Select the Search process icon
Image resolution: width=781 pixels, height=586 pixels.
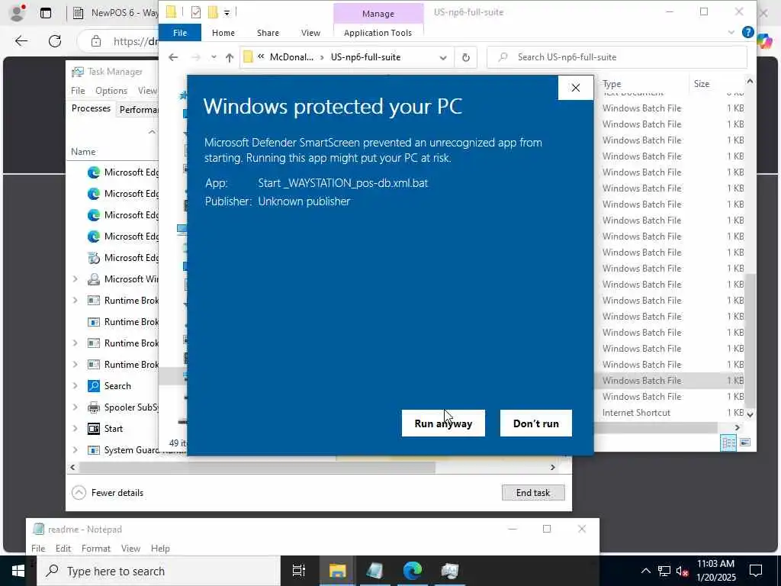pos(94,385)
